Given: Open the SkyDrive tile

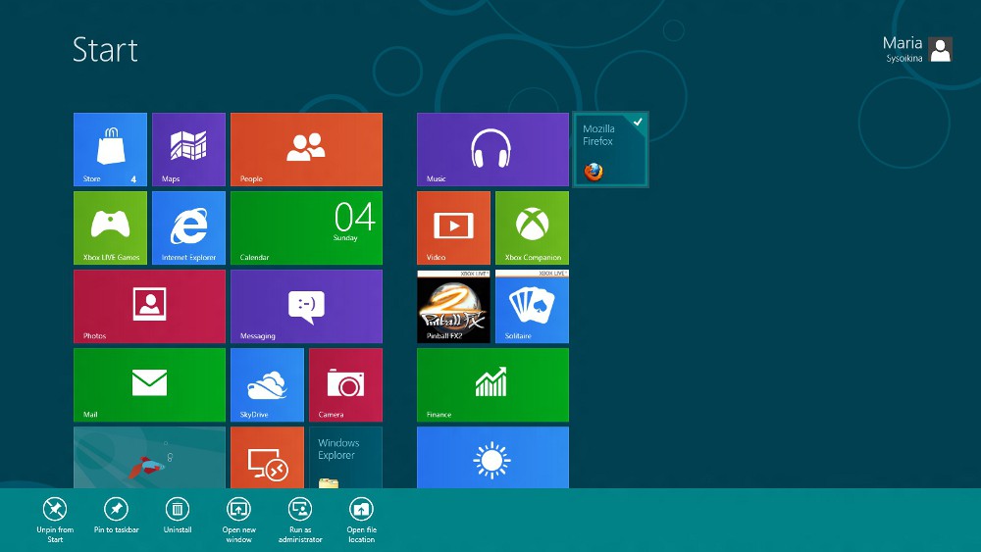Looking at the screenshot, I should tap(267, 384).
